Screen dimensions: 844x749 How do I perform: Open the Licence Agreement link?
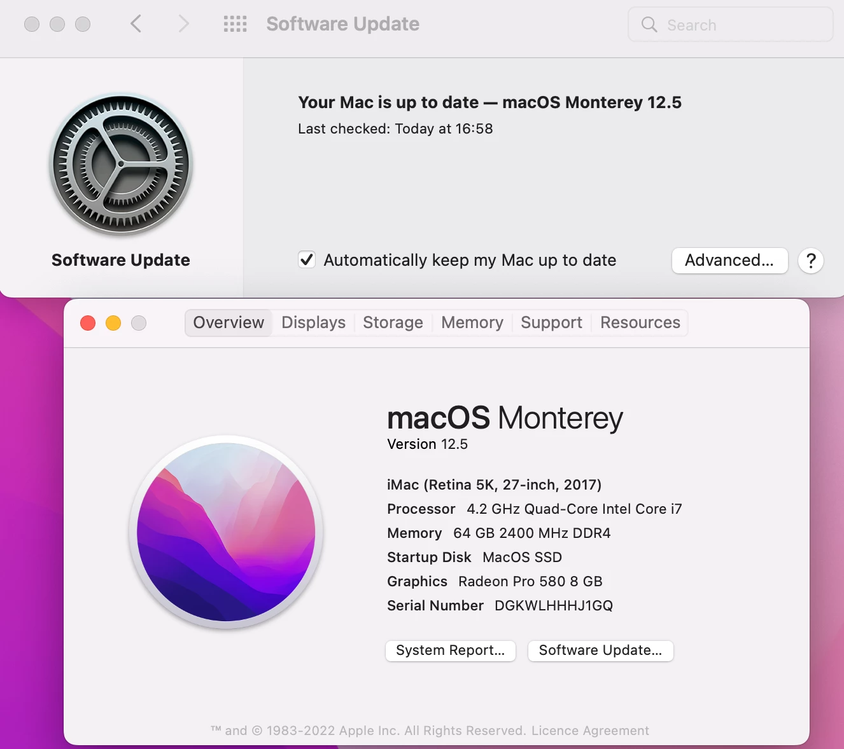(x=590, y=731)
